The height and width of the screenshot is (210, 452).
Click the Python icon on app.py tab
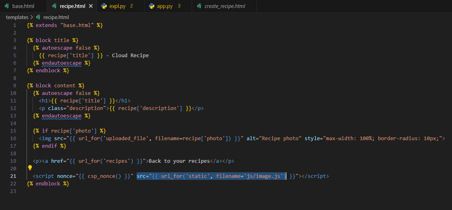coord(152,6)
